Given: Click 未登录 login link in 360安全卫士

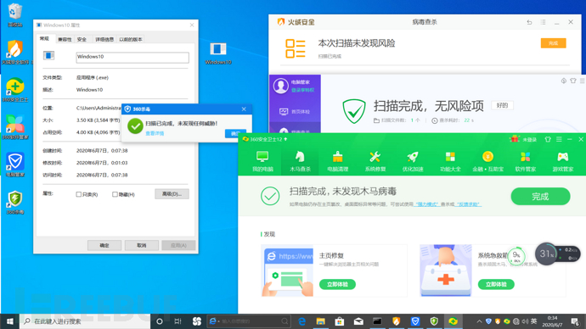Looking at the screenshot, I should [530, 140].
